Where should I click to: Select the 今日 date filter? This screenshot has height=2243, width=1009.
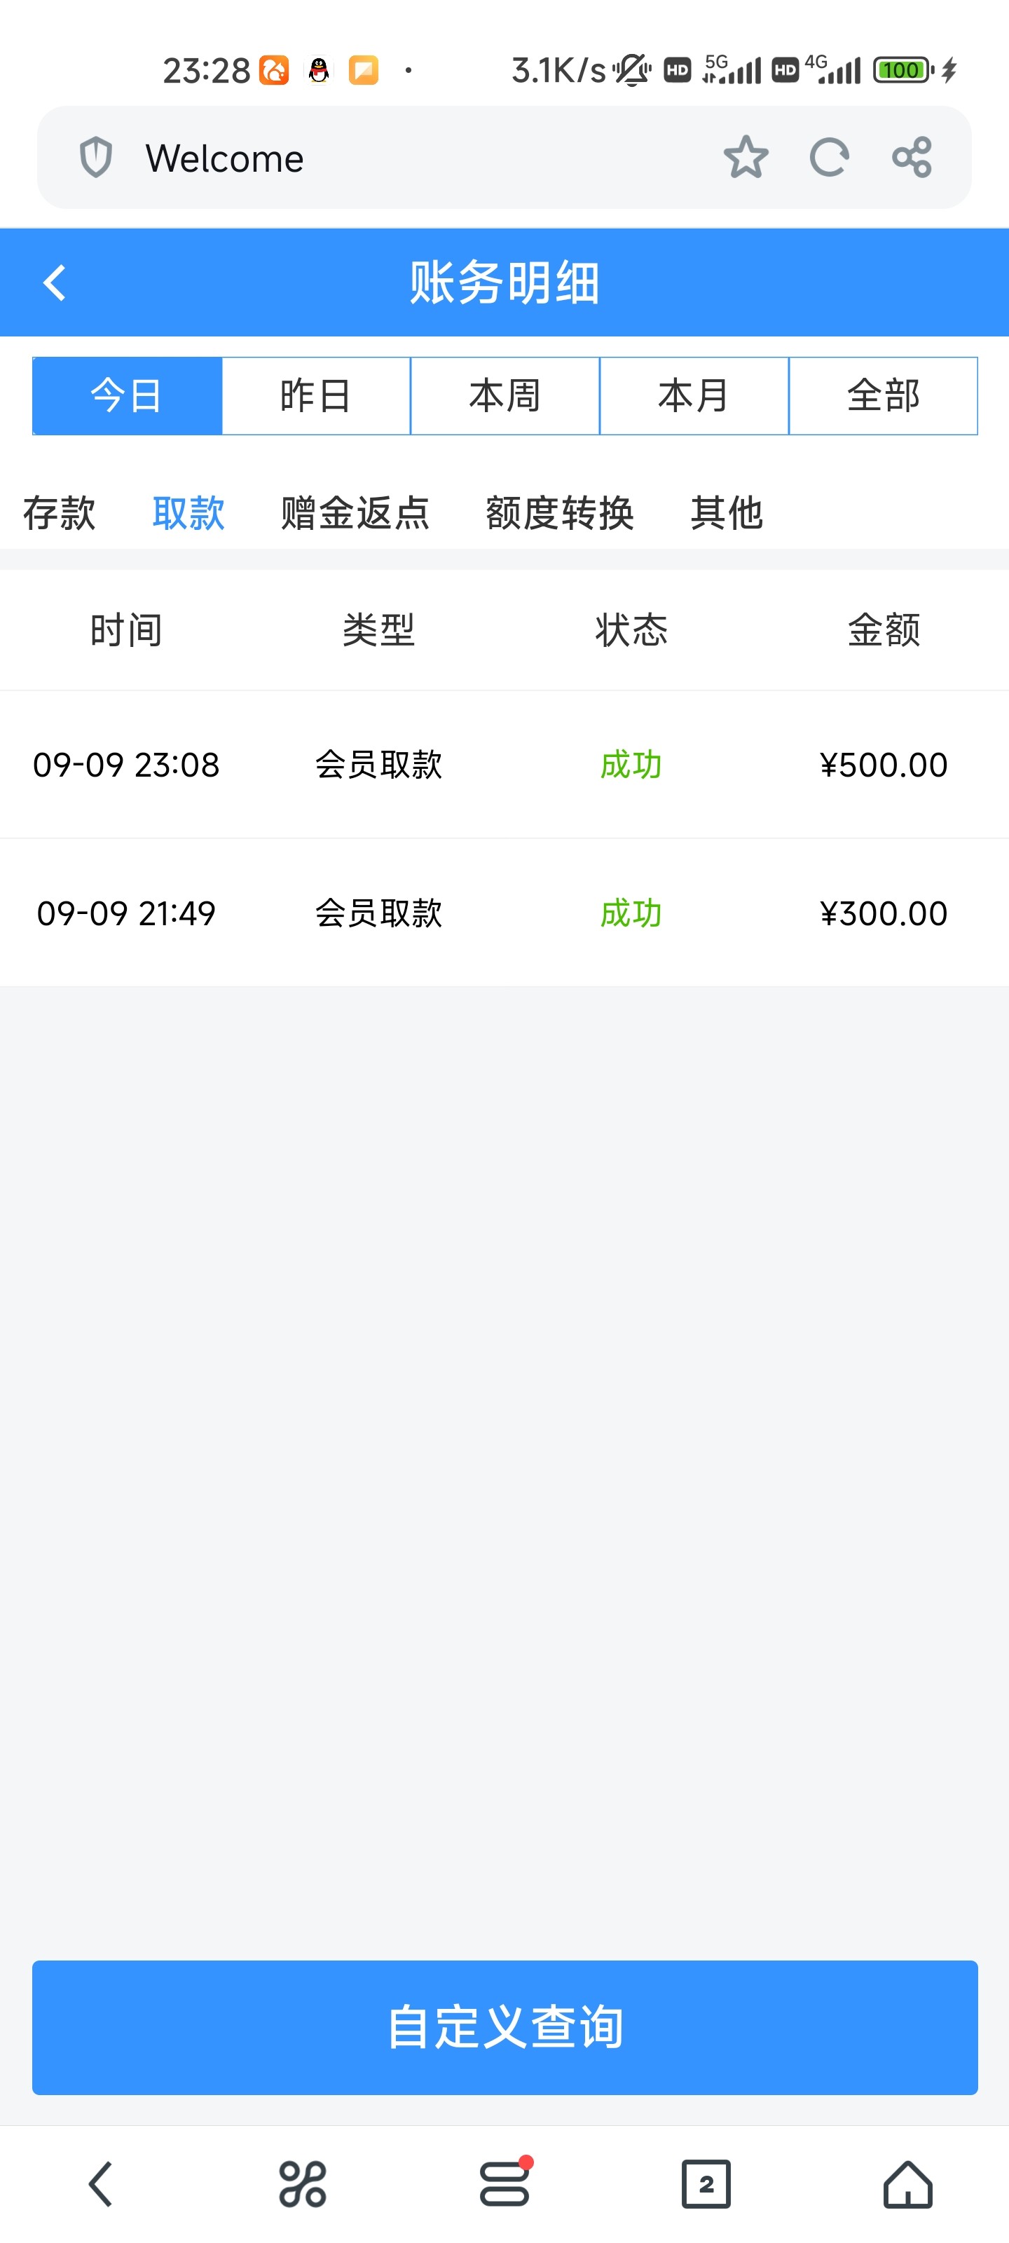coord(127,396)
